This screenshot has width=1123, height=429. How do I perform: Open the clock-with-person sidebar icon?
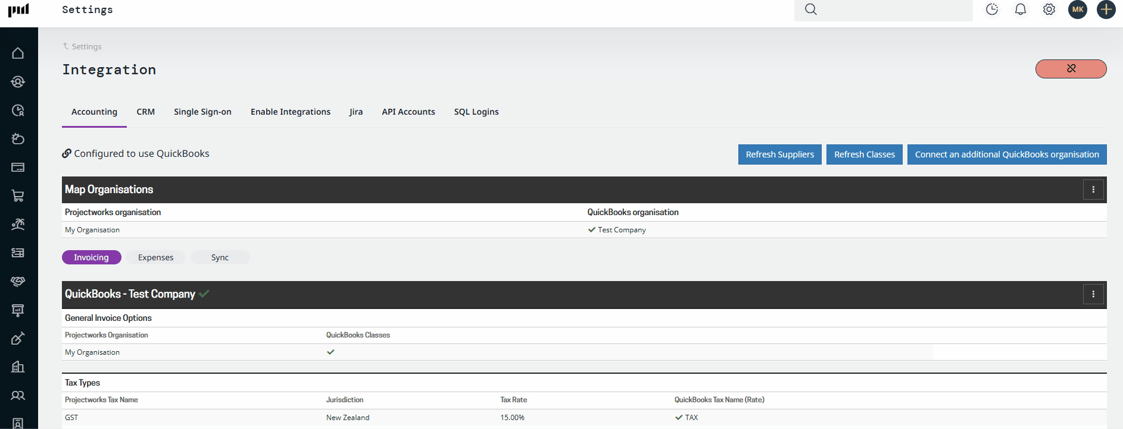pos(18,111)
